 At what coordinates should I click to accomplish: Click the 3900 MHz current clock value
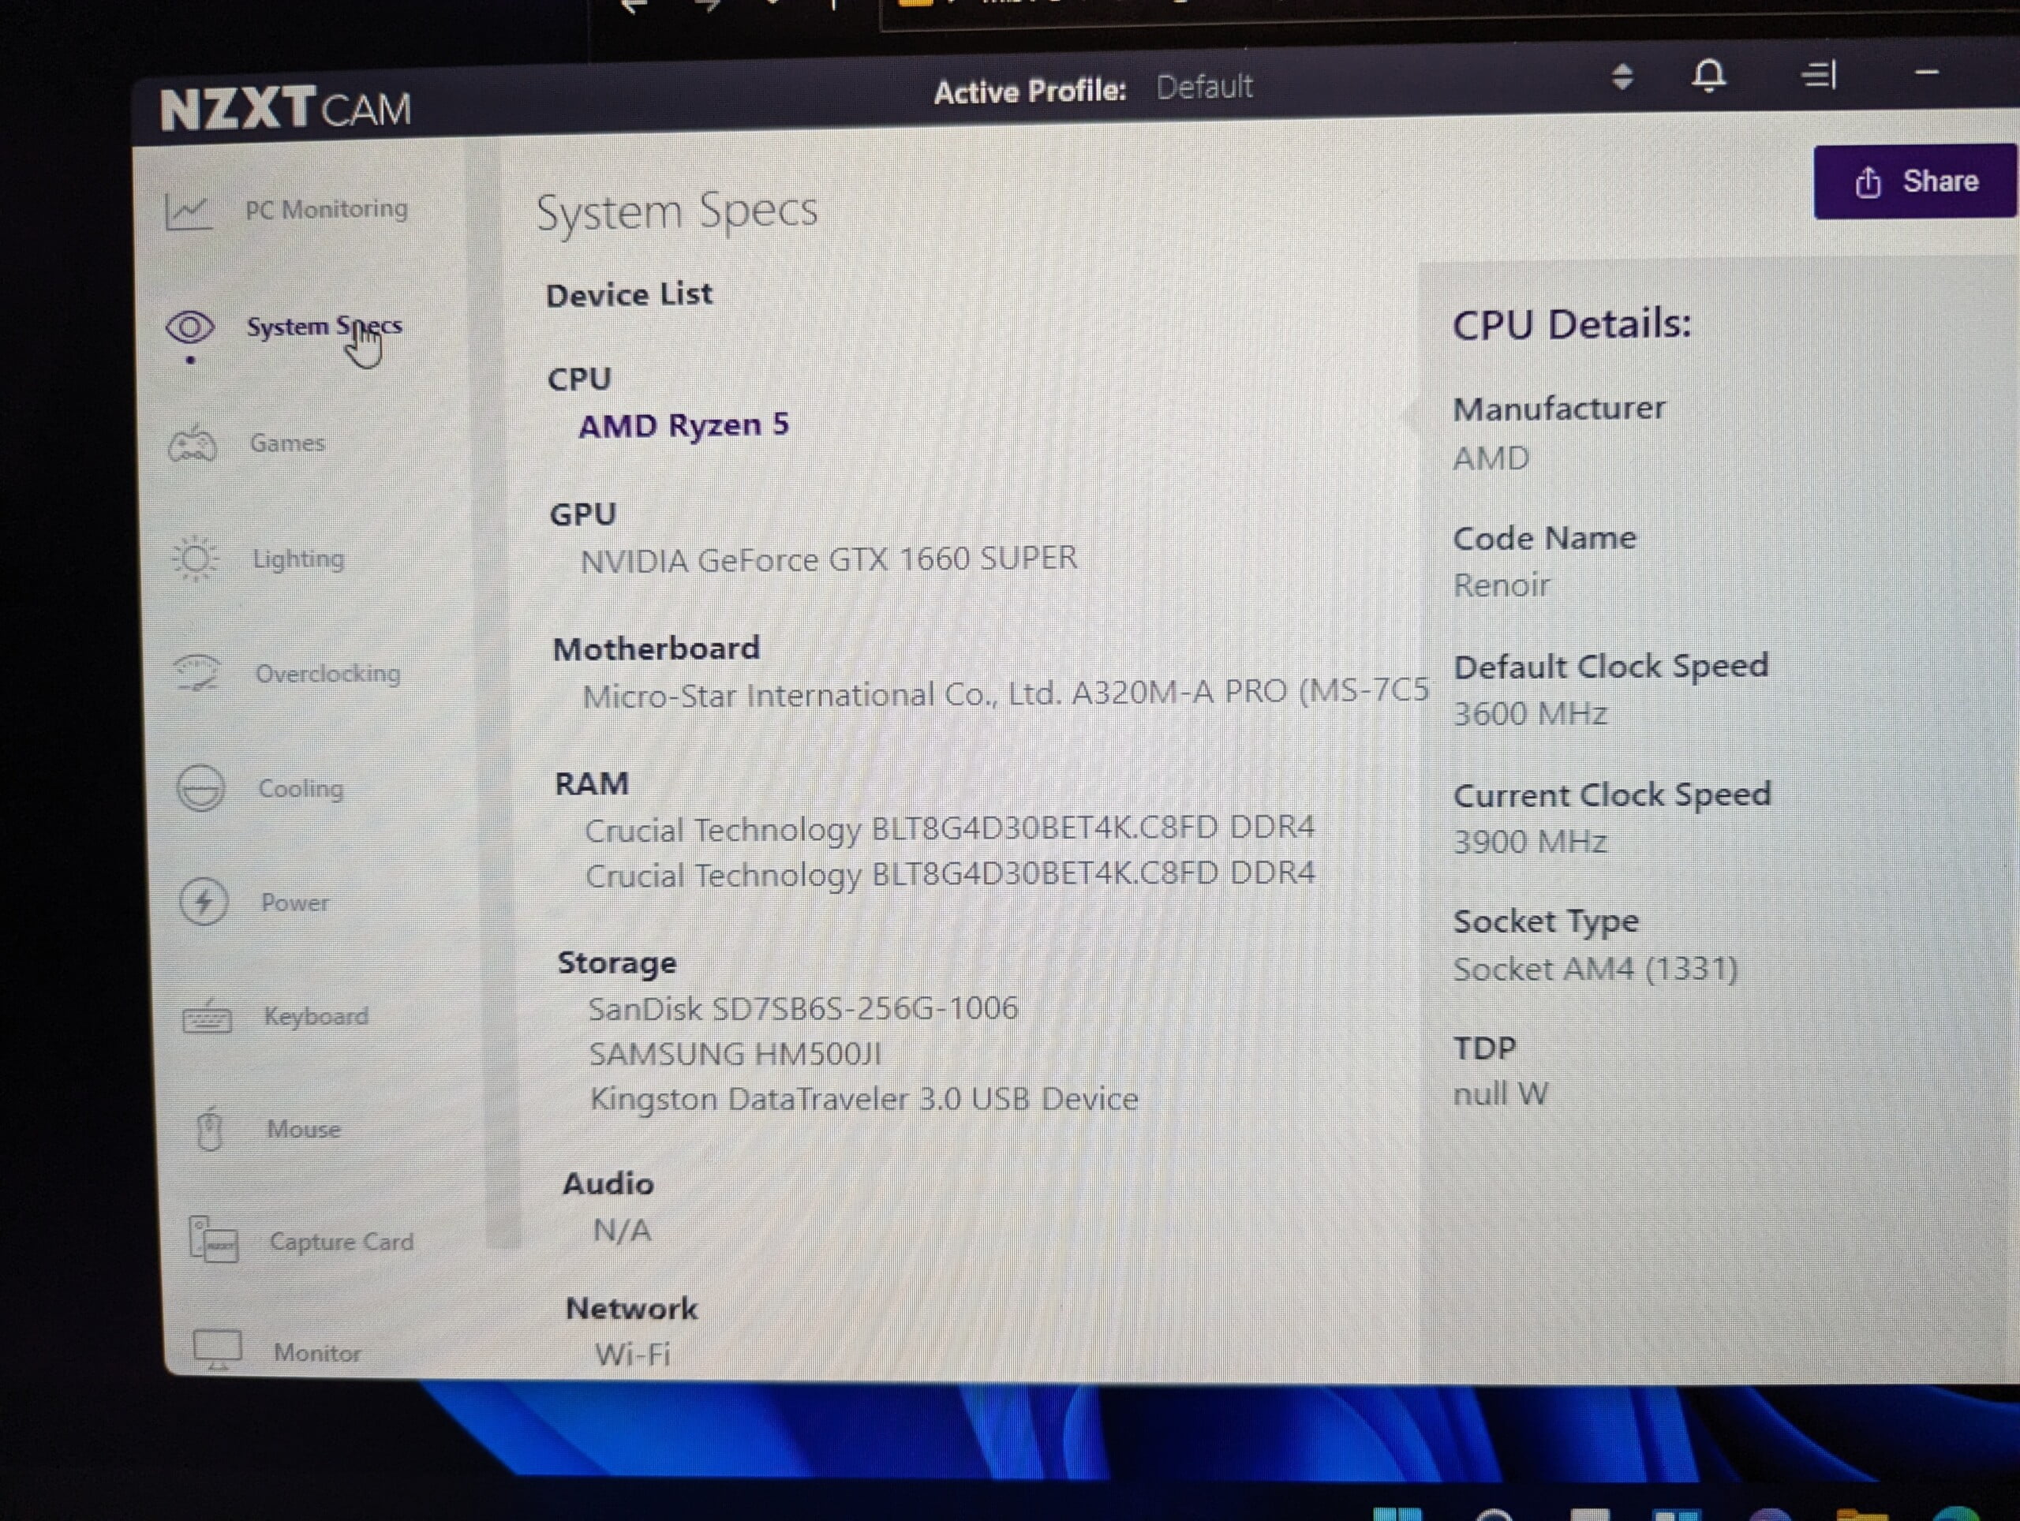[x=1531, y=842]
